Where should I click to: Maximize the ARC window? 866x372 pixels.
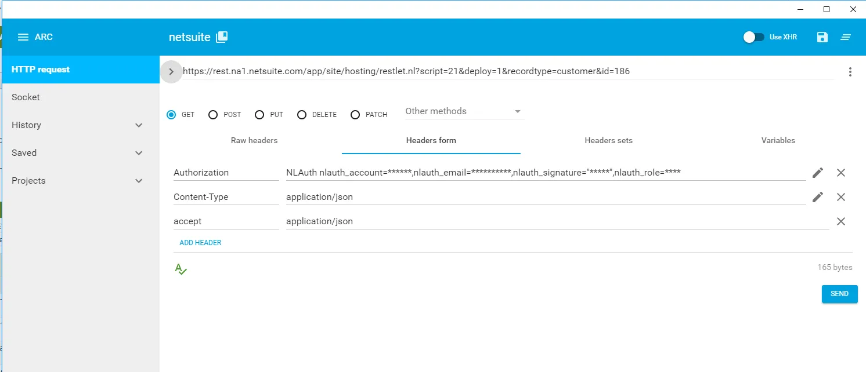click(827, 9)
